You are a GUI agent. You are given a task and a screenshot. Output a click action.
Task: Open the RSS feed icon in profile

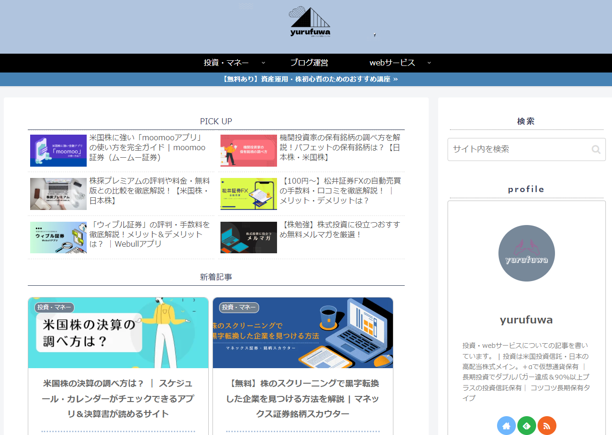[x=547, y=426]
